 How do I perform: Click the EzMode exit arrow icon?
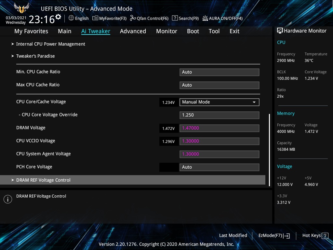286,236
